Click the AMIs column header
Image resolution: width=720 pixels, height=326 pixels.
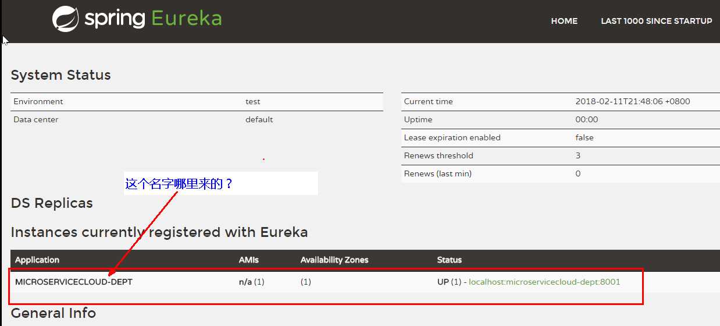click(249, 260)
